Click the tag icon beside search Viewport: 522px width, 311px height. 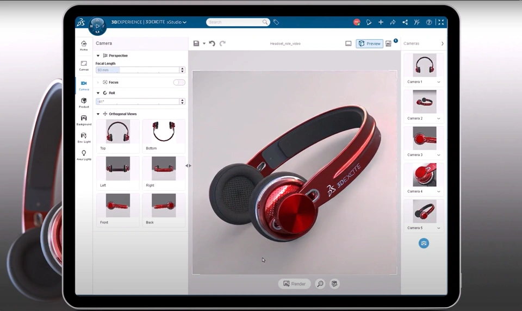point(276,22)
